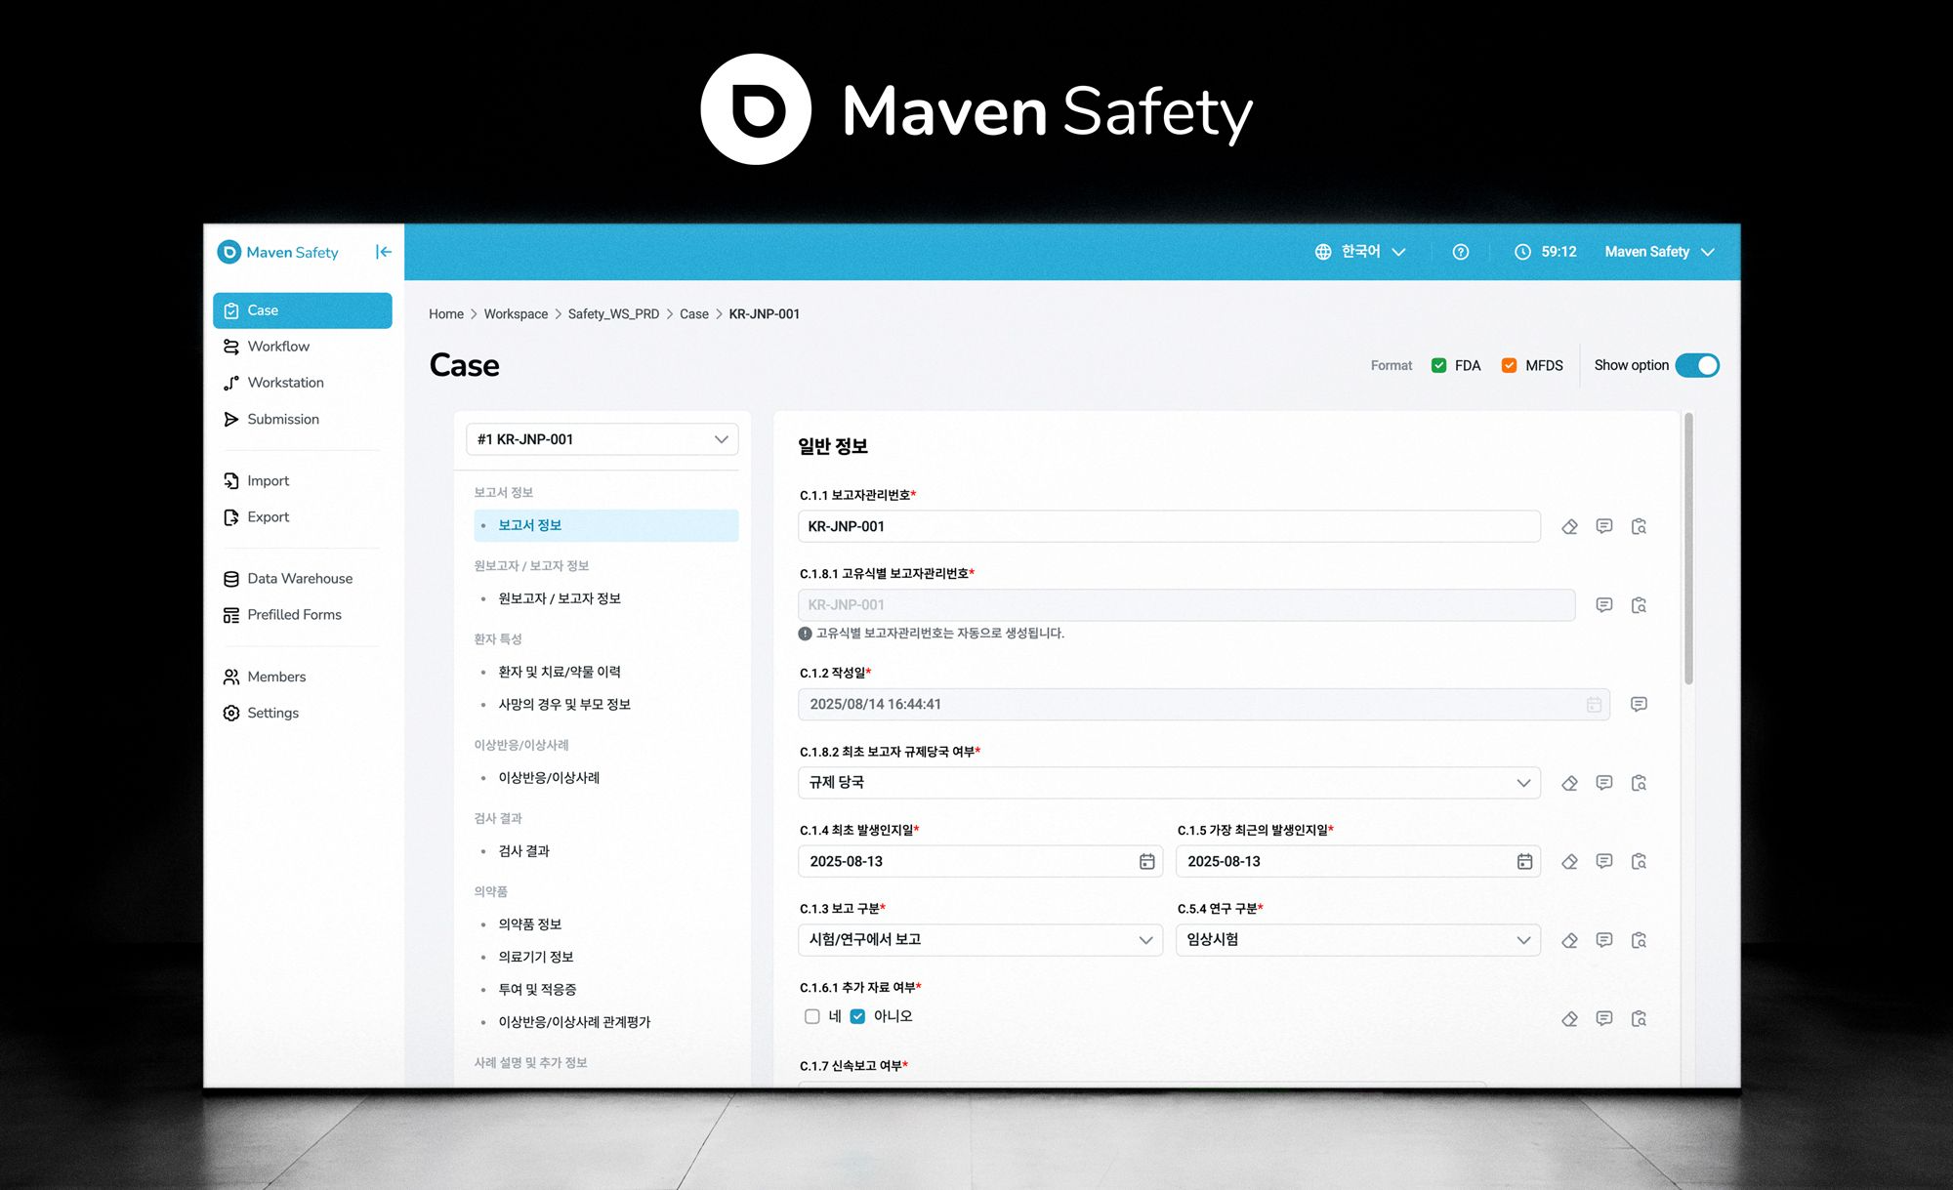Open the #1 KR-JNP-001 case dropdown

[602, 439]
